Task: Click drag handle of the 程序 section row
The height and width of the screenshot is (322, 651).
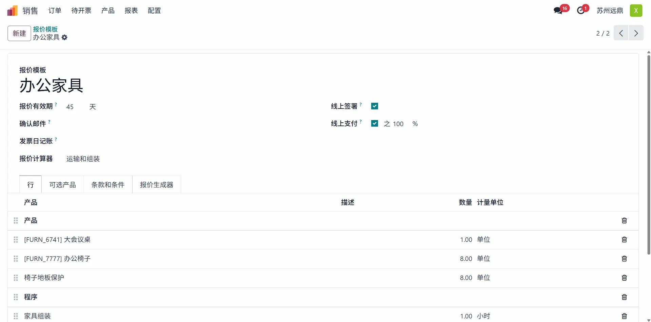Action: 16,297
